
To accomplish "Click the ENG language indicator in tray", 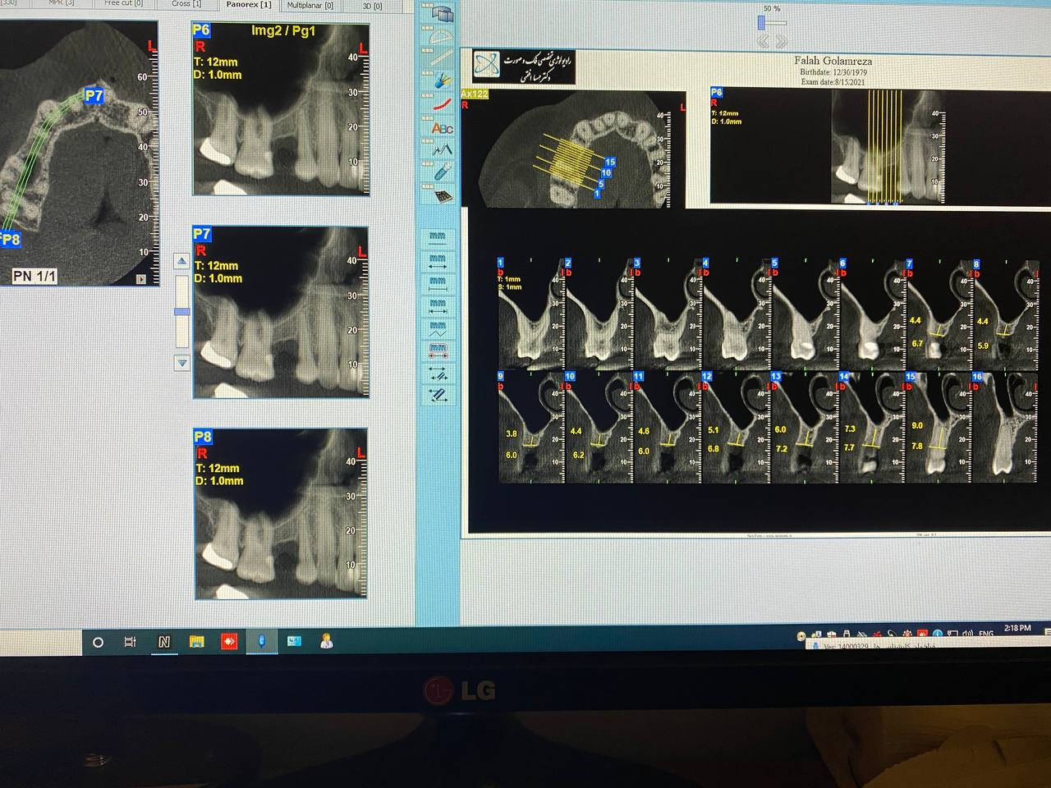I will click(986, 633).
